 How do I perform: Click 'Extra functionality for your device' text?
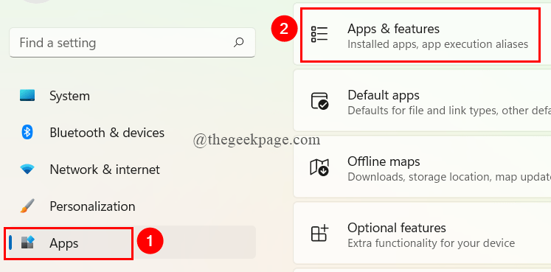tap(432, 243)
